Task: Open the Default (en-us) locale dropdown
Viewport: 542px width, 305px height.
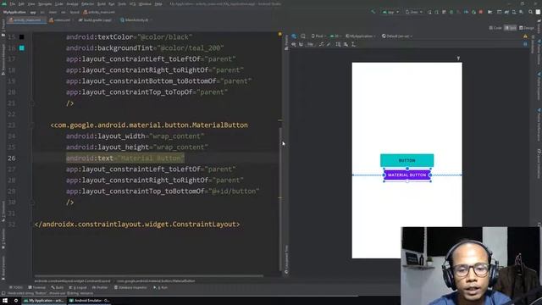Action: [x=397, y=36]
